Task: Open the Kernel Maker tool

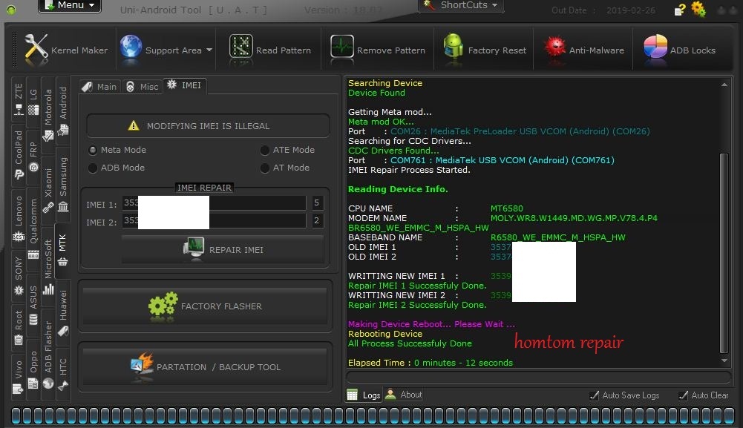Action: [x=66, y=50]
